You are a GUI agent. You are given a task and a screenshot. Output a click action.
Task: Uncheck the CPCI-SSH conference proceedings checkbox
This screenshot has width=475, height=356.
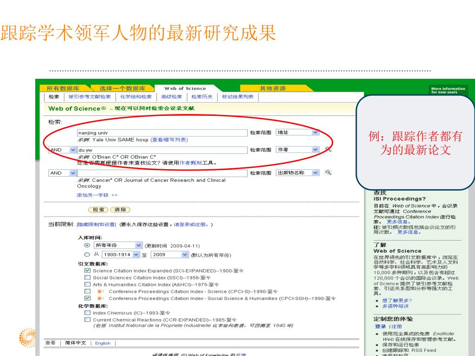point(88,298)
